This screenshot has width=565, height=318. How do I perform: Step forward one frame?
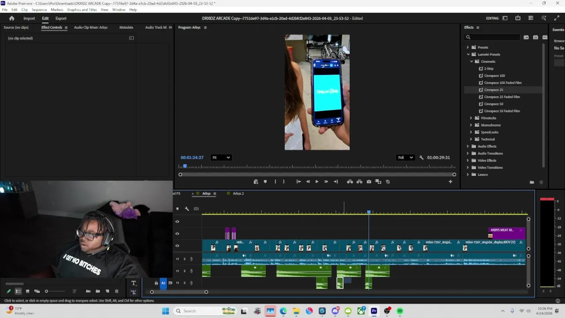(x=326, y=182)
